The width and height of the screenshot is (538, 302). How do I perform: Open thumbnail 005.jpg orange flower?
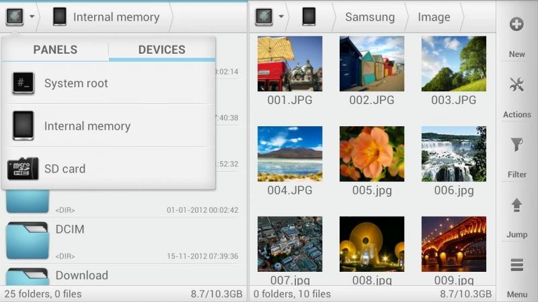(x=372, y=153)
